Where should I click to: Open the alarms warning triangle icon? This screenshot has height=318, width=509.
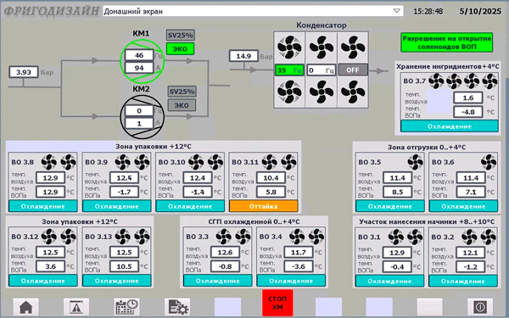click(76, 307)
